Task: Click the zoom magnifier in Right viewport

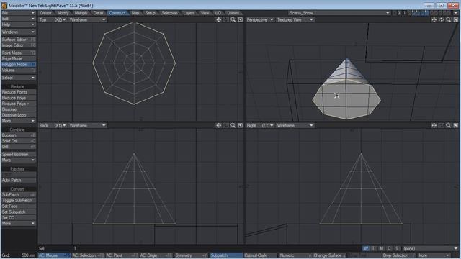Action: tap(448, 125)
